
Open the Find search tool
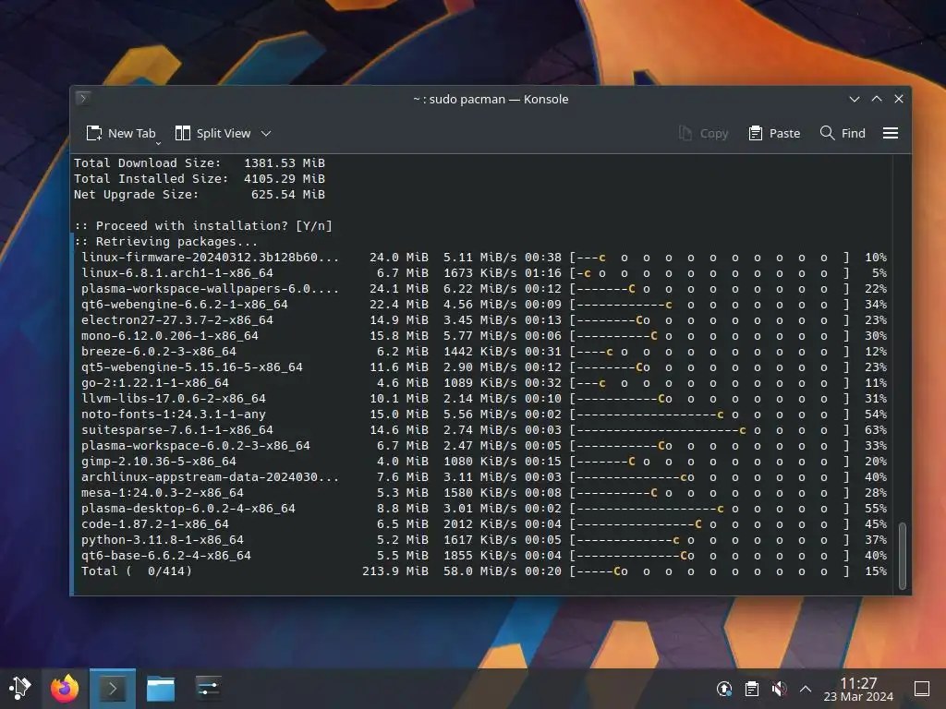[843, 133]
